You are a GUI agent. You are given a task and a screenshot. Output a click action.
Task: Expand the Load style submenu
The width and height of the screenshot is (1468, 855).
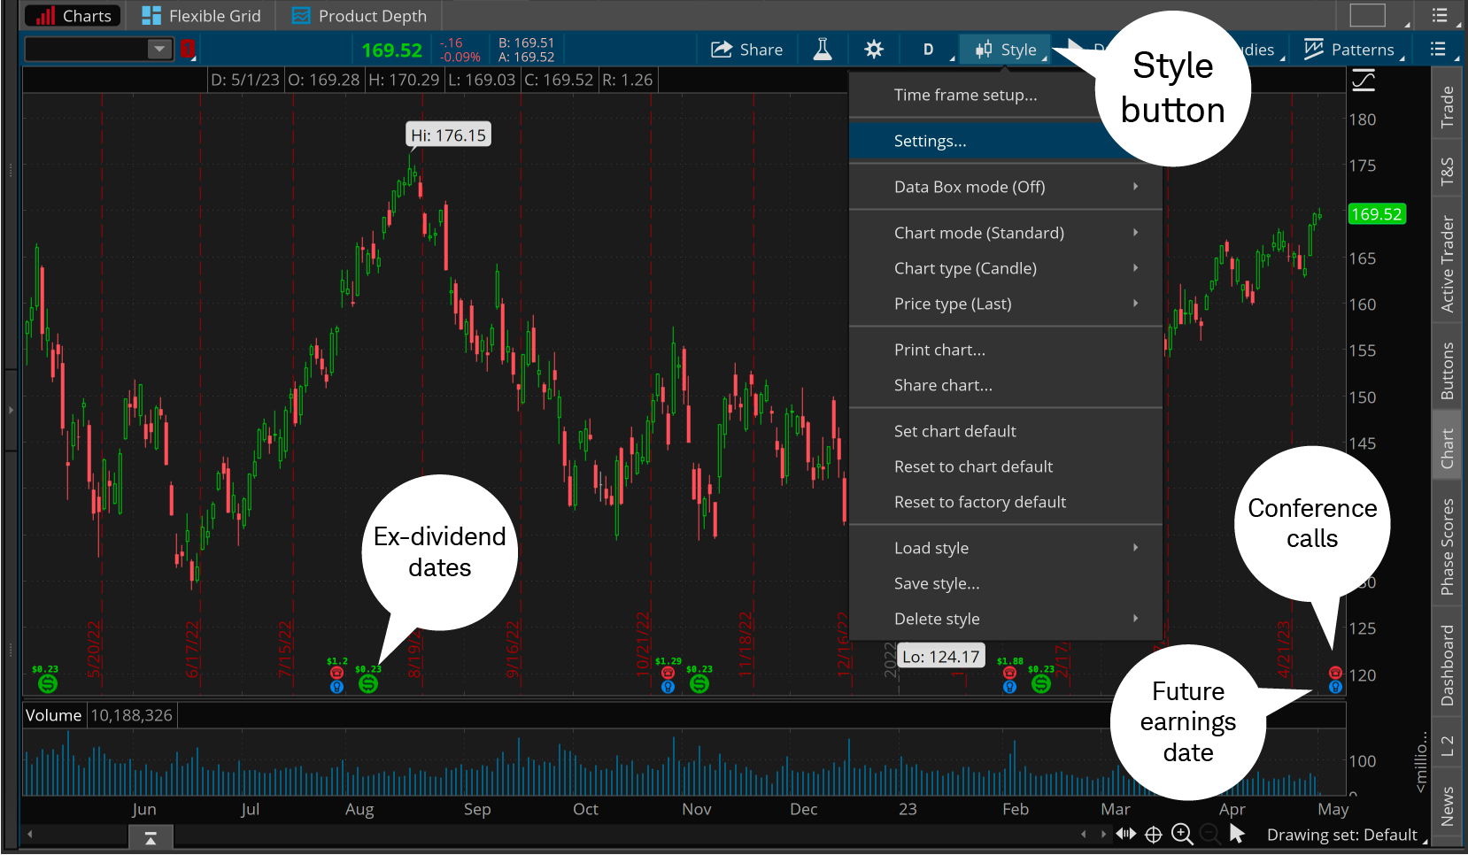point(1006,548)
